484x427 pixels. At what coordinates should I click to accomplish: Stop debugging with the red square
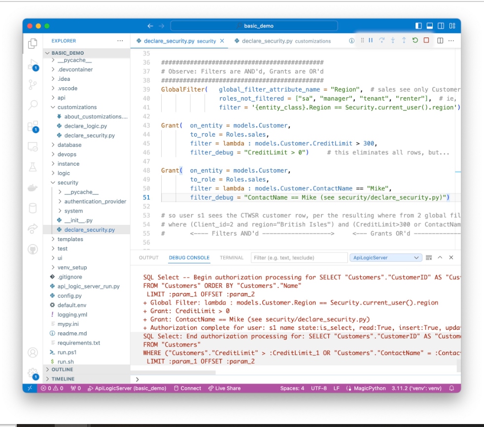[x=426, y=40]
